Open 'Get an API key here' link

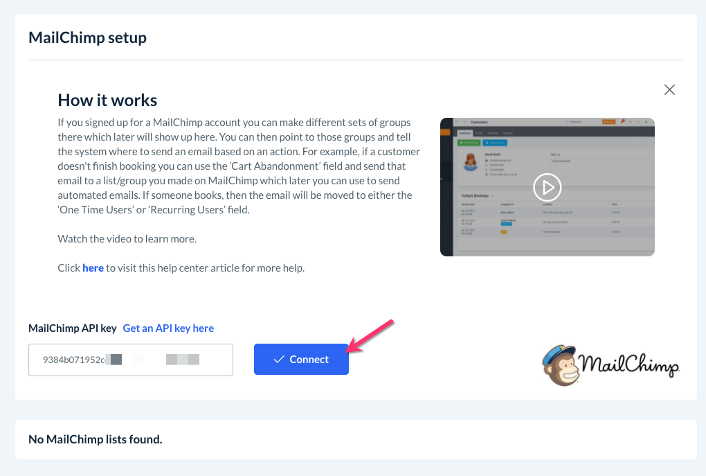168,328
